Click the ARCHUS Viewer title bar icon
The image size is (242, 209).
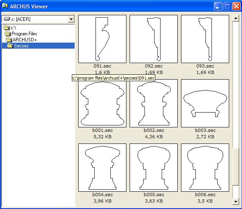click(5, 6)
